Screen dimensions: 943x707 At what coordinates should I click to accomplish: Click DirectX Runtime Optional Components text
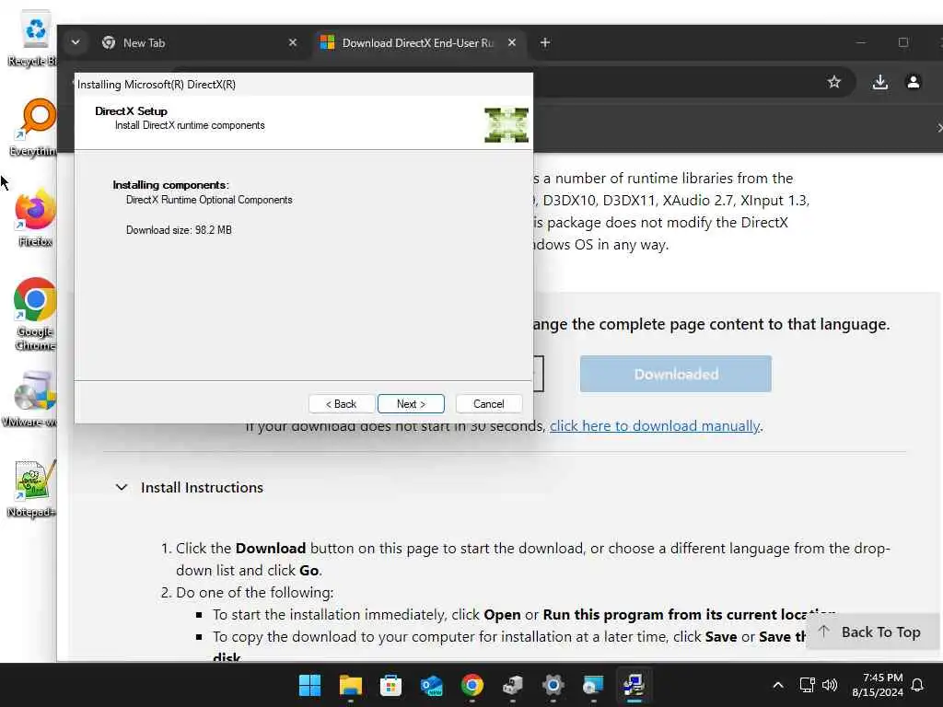tap(209, 200)
